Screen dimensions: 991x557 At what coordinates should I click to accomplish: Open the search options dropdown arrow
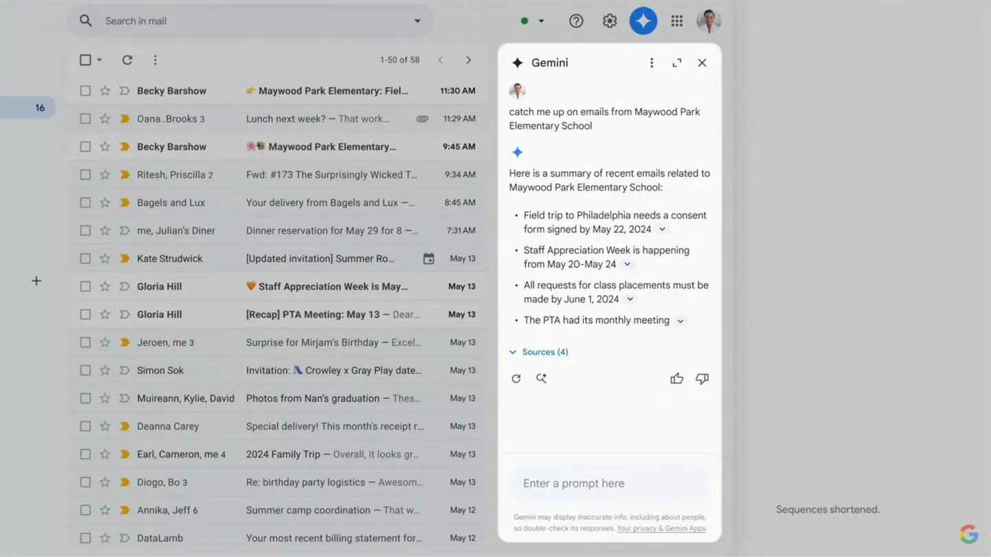coord(417,21)
